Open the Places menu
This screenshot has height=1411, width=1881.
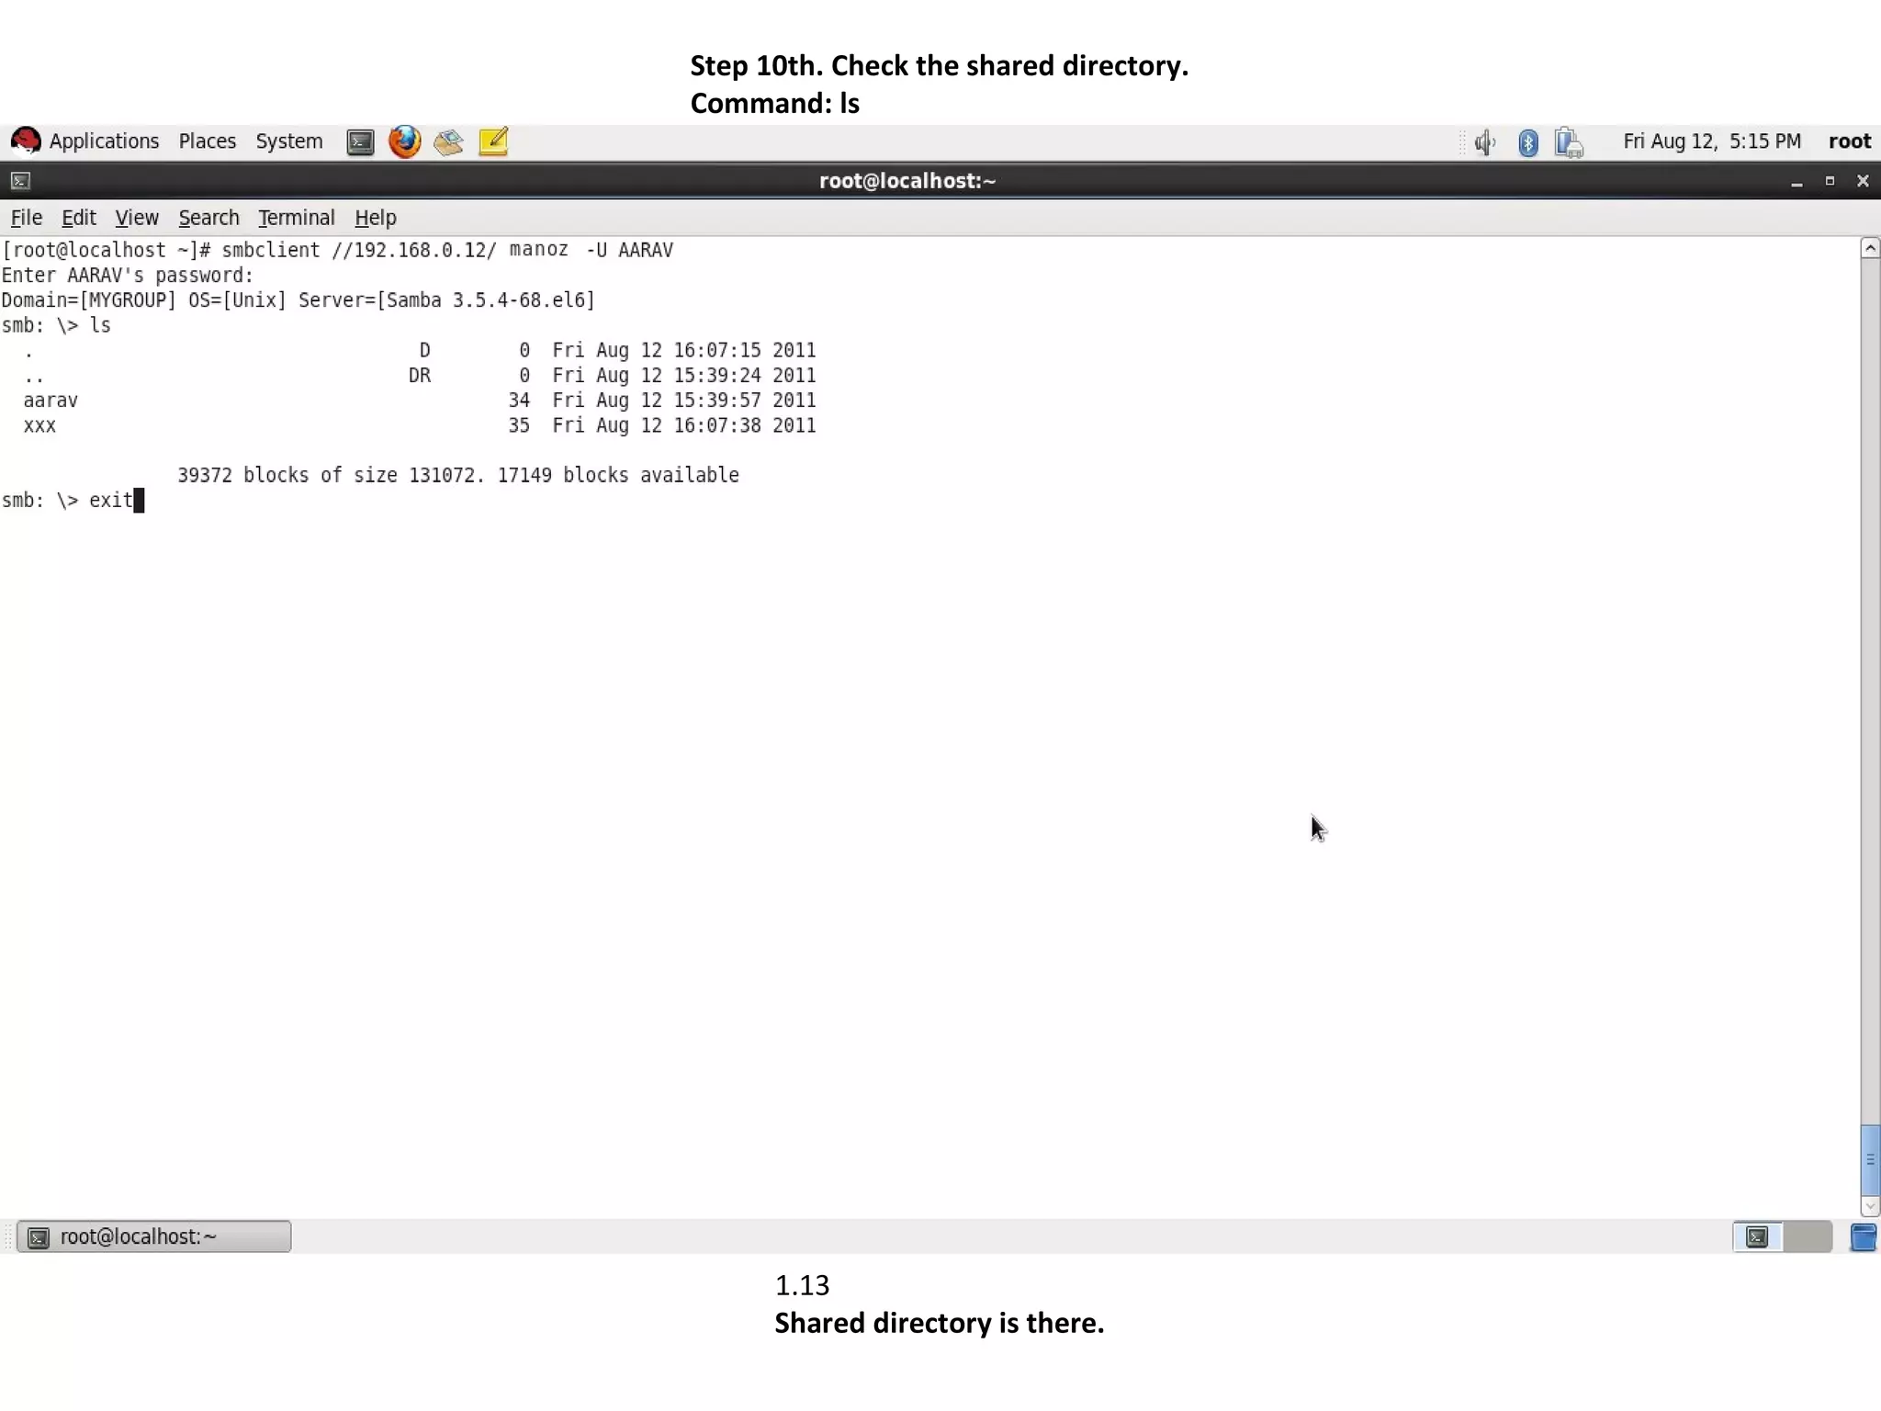click(x=207, y=141)
